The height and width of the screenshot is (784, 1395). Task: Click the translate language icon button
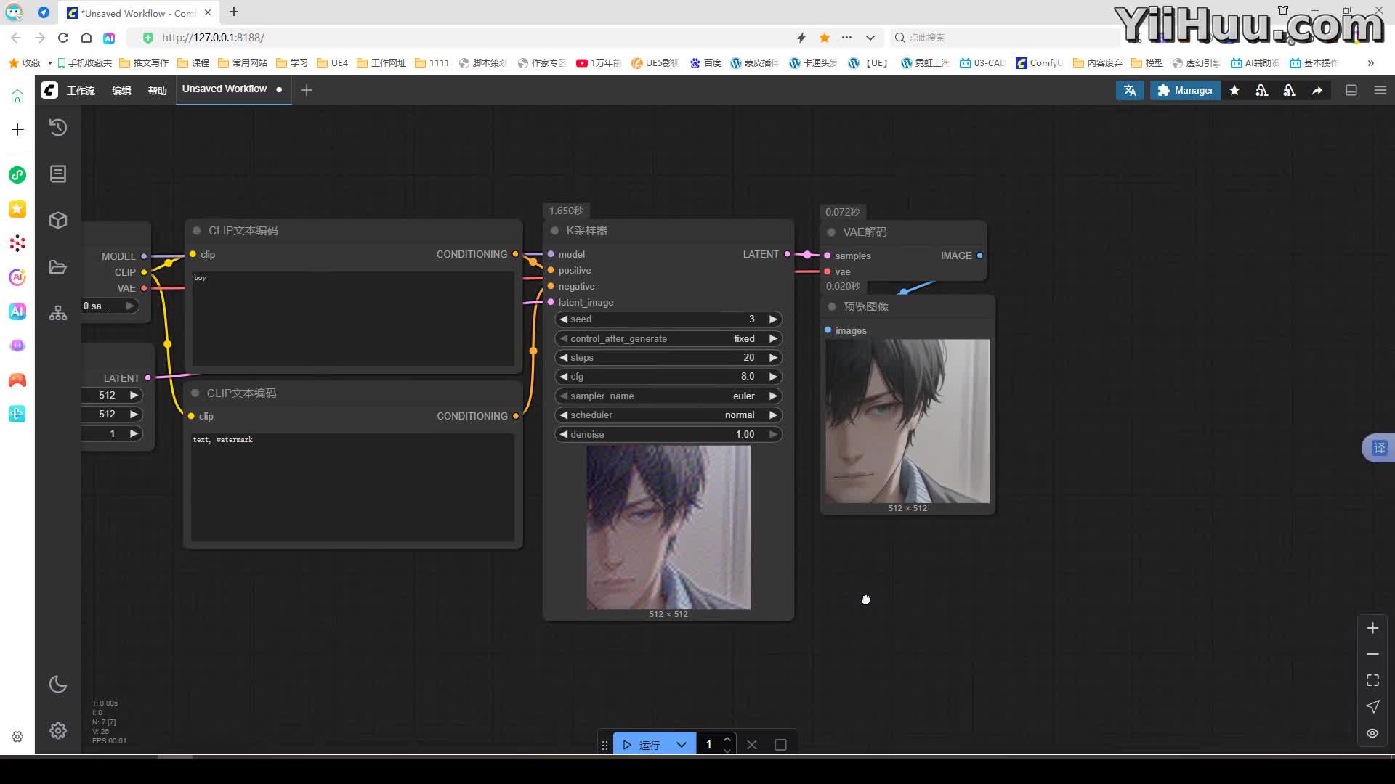pyautogui.click(x=1130, y=90)
